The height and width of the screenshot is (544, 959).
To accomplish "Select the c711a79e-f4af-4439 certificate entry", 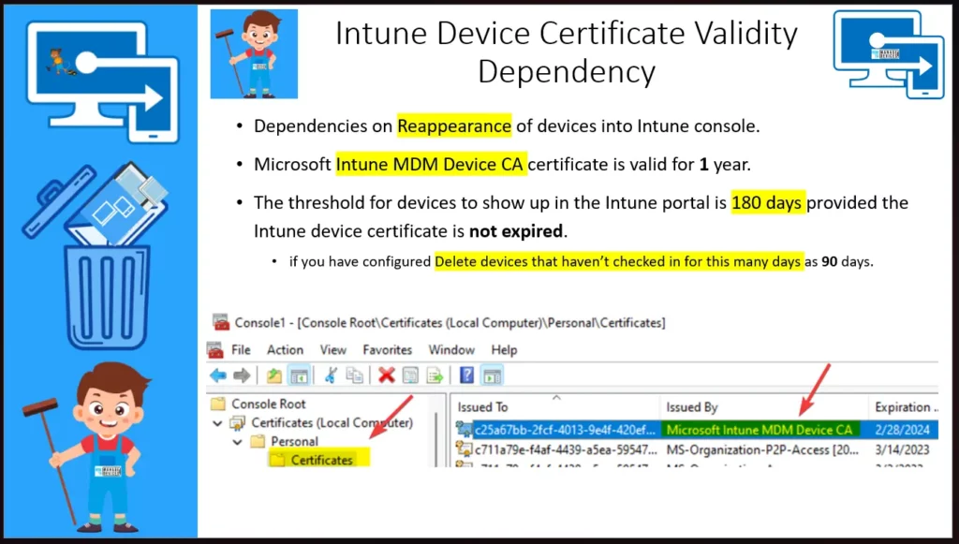I will 566,449.
